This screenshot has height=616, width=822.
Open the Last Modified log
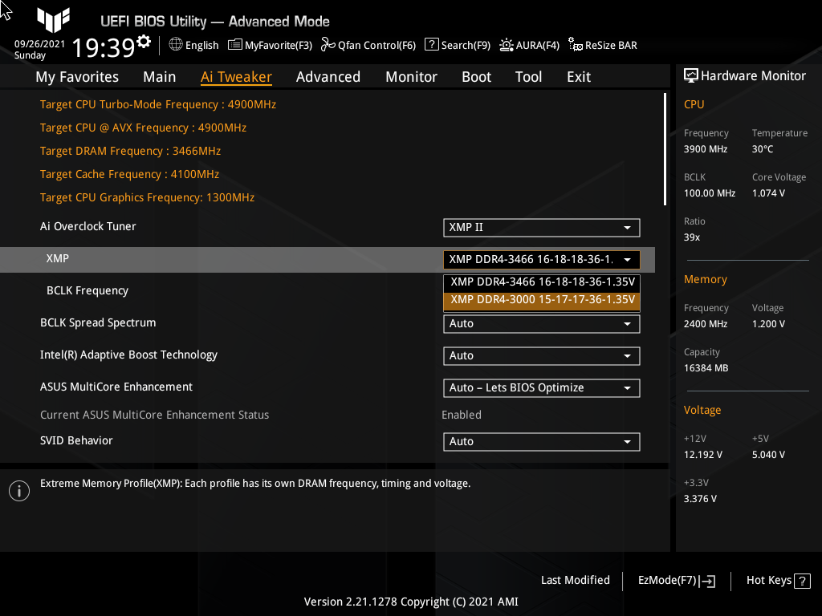(575, 580)
